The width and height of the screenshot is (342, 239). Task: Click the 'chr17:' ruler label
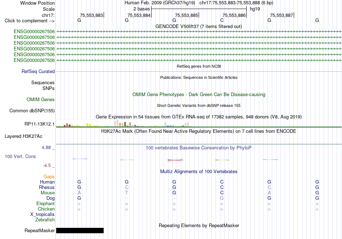coord(48,15)
